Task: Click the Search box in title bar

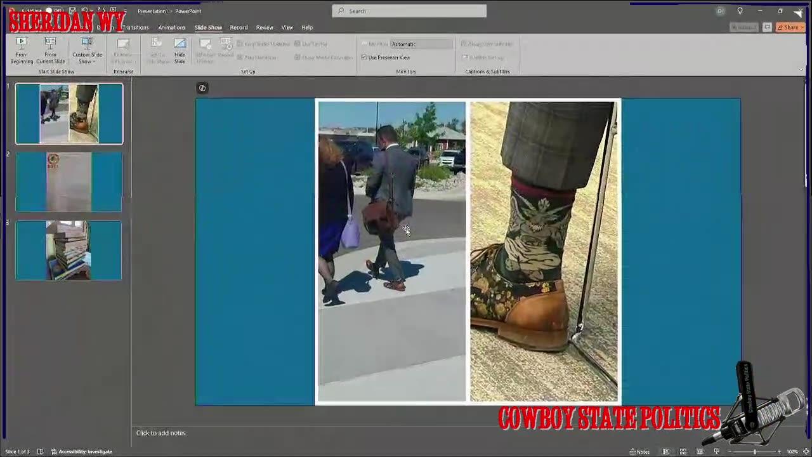Action: (409, 11)
